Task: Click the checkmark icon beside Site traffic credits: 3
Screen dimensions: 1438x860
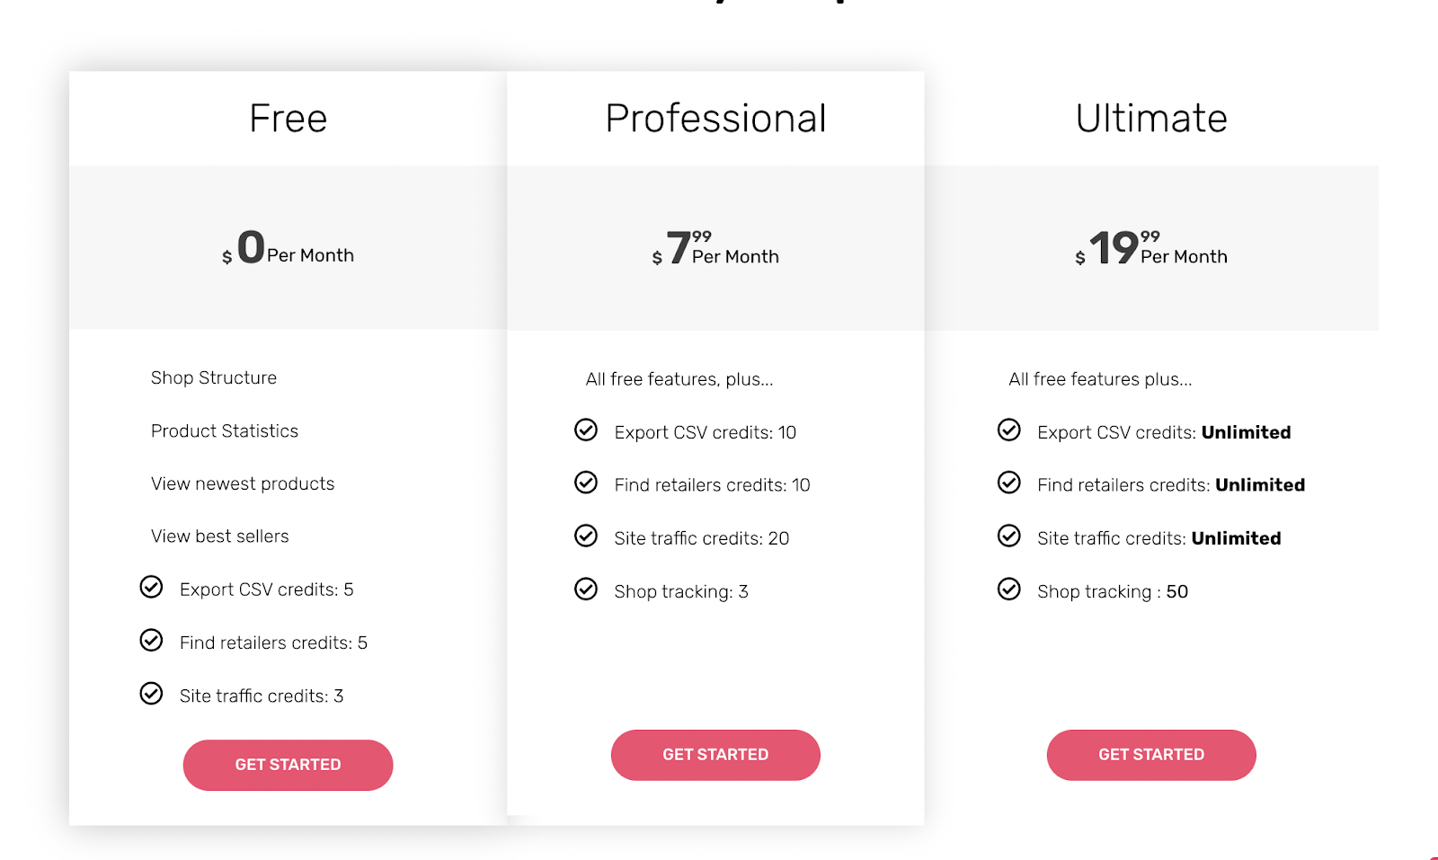Action: coord(151,693)
